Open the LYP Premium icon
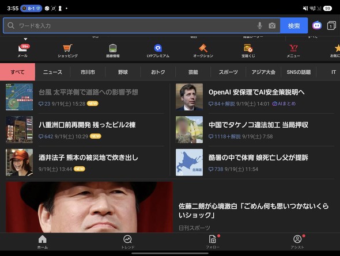The width and height of the screenshot is (340, 256). [158, 51]
